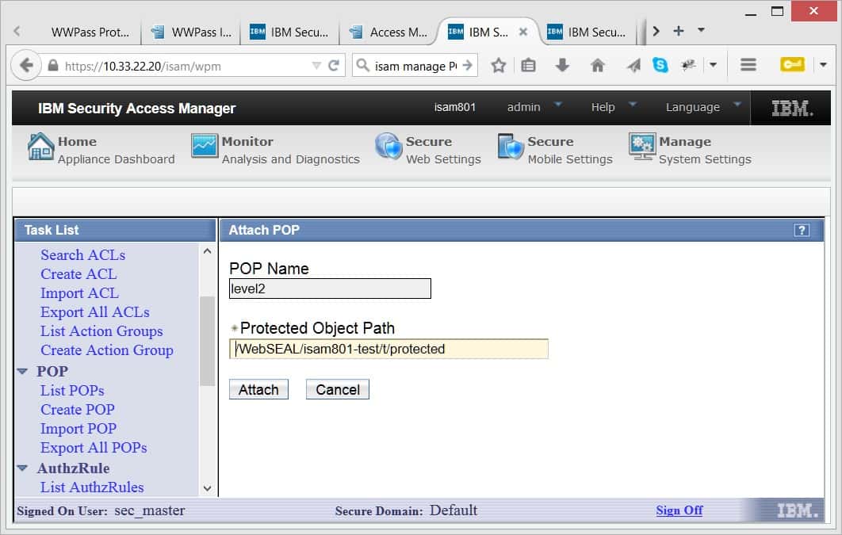Open the Language dropdown menu
842x535 pixels.
pyautogui.click(x=737, y=105)
